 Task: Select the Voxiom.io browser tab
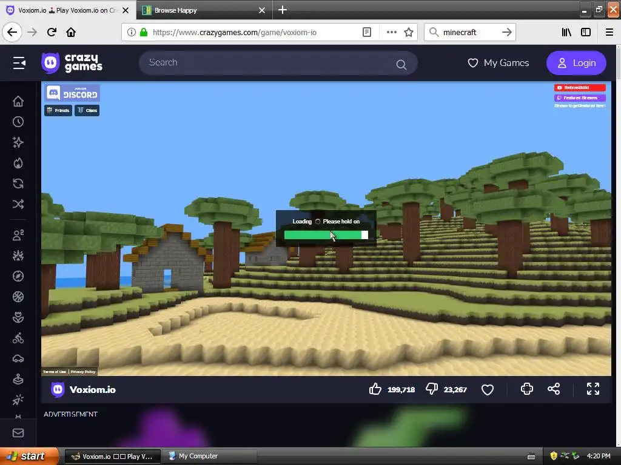[x=67, y=10]
